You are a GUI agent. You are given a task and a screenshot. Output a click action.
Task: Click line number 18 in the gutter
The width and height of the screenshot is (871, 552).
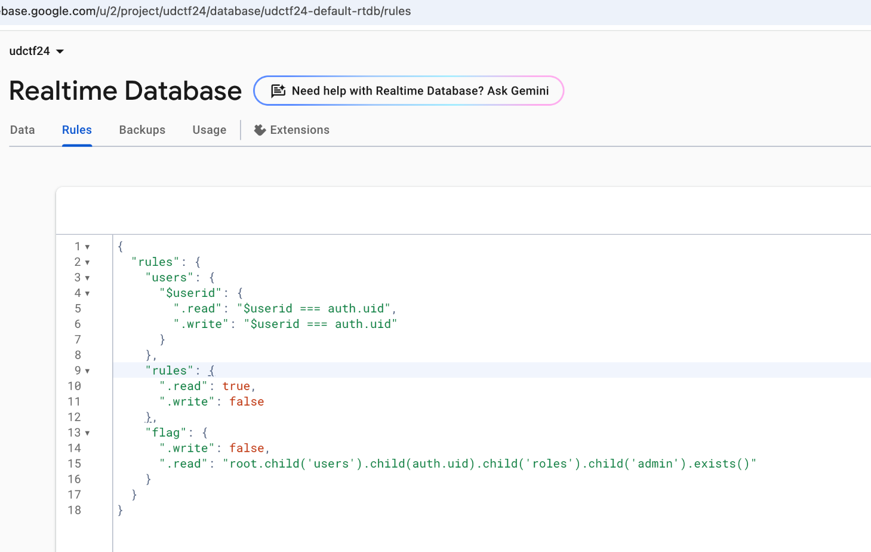click(x=74, y=510)
